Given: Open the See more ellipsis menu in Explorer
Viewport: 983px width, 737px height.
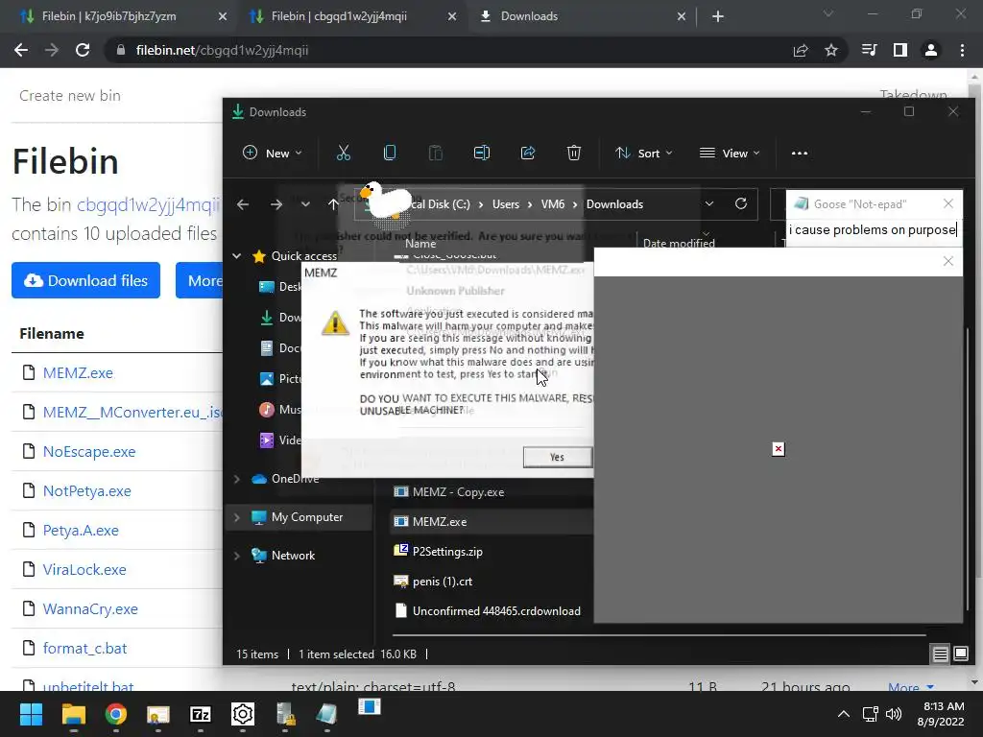Looking at the screenshot, I should pos(800,153).
